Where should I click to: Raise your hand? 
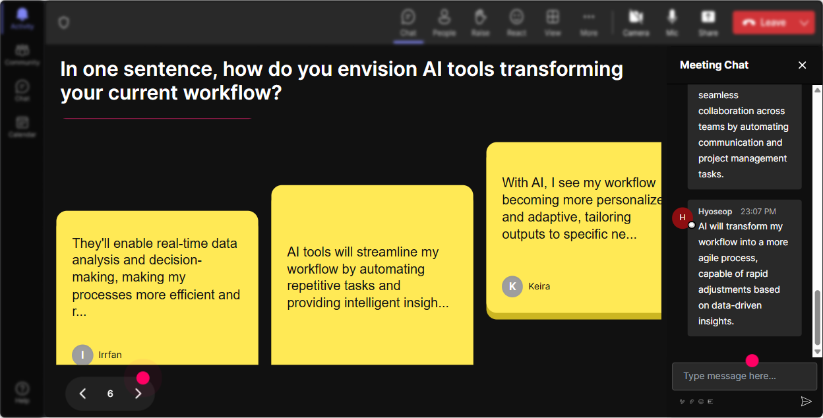[480, 22]
